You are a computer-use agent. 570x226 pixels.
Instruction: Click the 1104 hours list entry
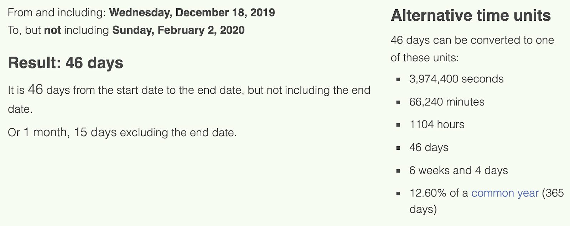click(437, 124)
